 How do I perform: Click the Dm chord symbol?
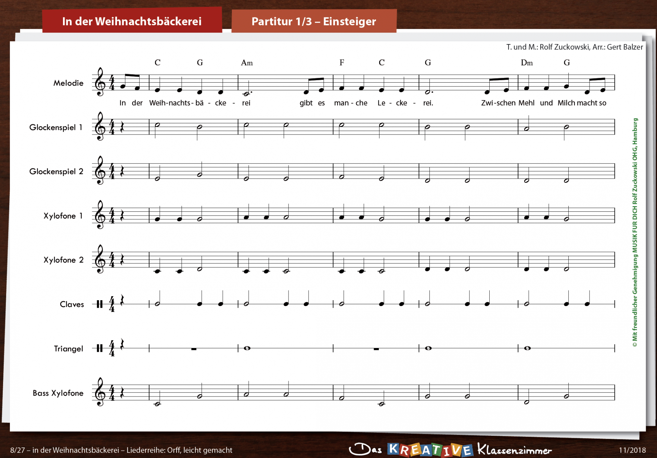click(x=527, y=63)
